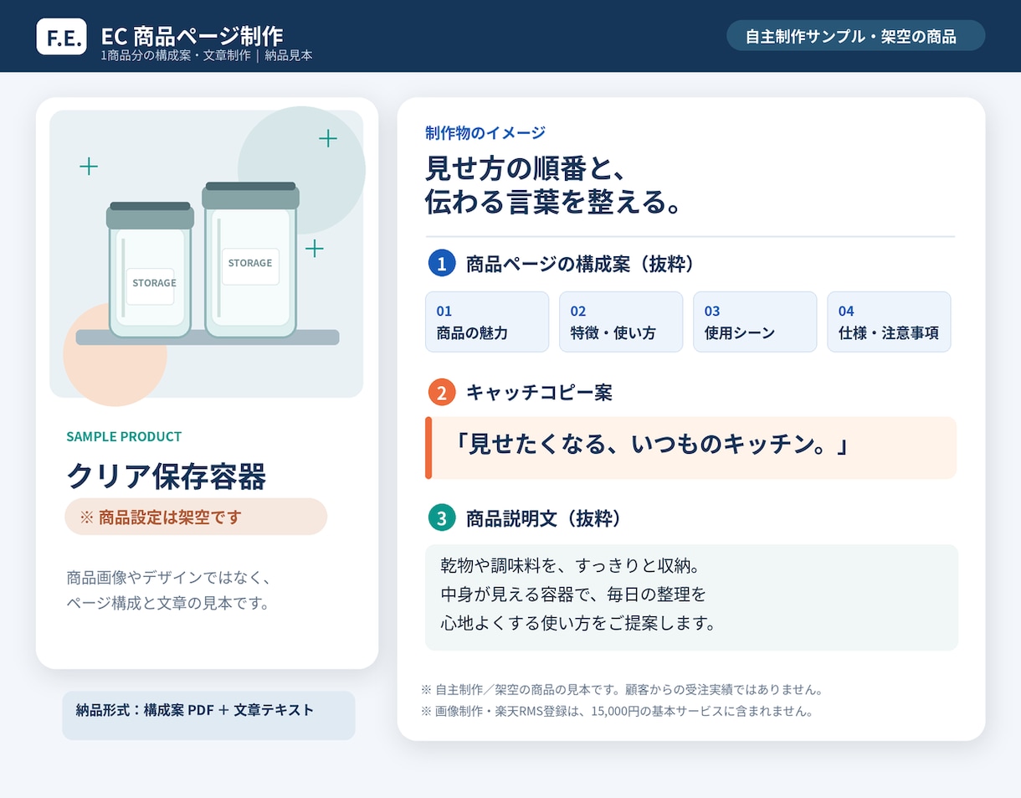The image size is (1021, 798).
Task: Click the line 中身が見える容器で、毎日の整理を
Action: [573, 595]
